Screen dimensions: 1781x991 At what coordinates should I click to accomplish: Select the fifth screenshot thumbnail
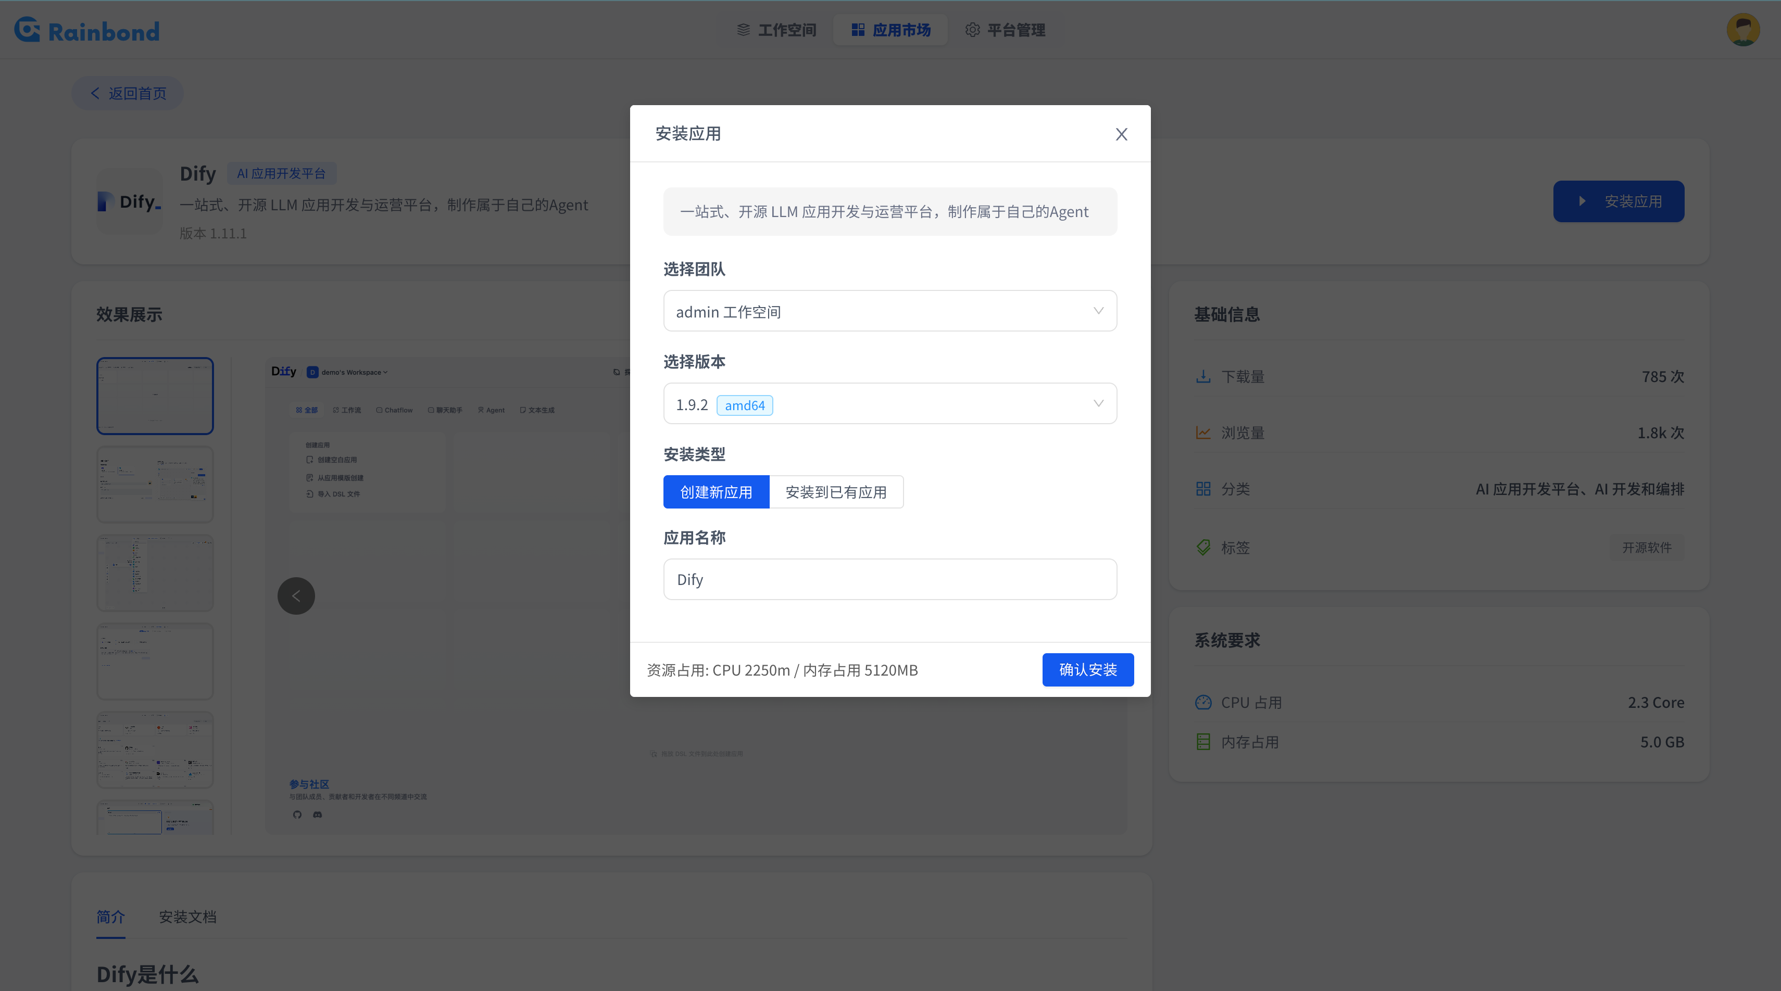155,750
